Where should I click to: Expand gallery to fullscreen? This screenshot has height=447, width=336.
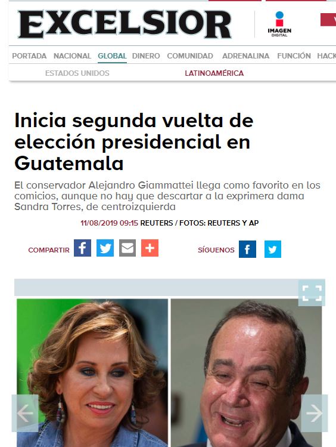[x=312, y=293]
